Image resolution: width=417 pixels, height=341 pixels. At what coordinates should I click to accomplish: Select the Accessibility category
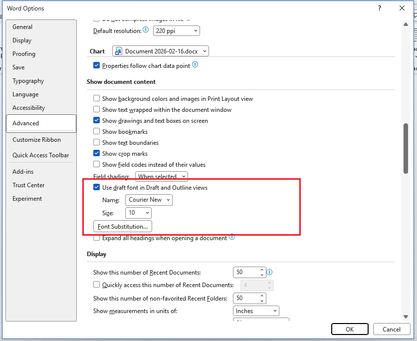[41, 108]
